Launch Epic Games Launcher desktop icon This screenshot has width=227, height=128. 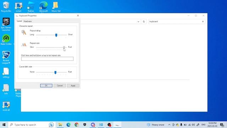pyautogui.click(x=6, y=24)
